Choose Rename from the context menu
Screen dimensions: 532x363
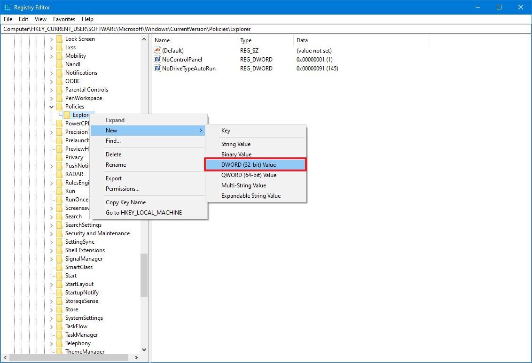(x=116, y=165)
